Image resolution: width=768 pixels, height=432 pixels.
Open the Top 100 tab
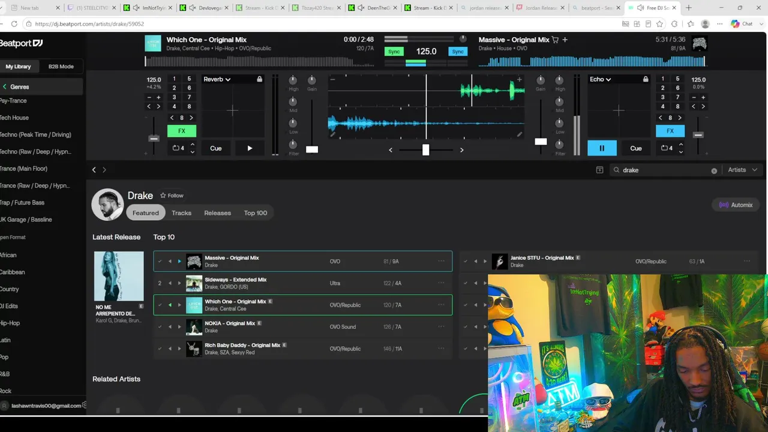[x=256, y=213]
